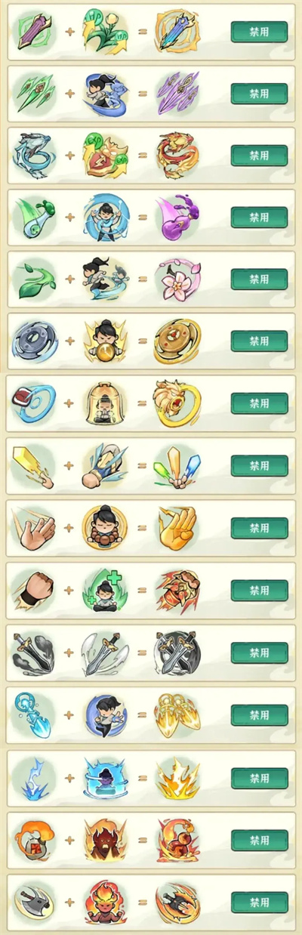The height and width of the screenshot is (935, 302).
Task: Click the purple scroll skill icon
Action: pyautogui.click(x=34, y=32)
